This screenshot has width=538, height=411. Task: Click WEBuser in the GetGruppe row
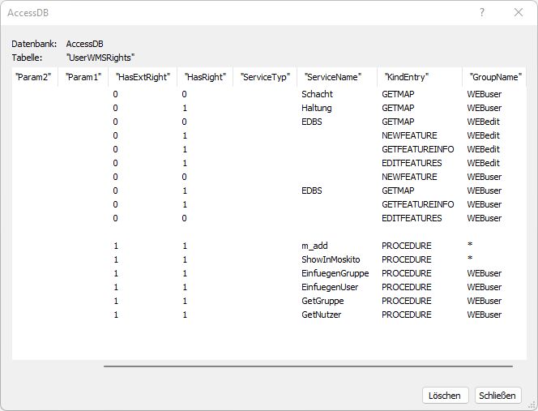(x=485, y=301)
